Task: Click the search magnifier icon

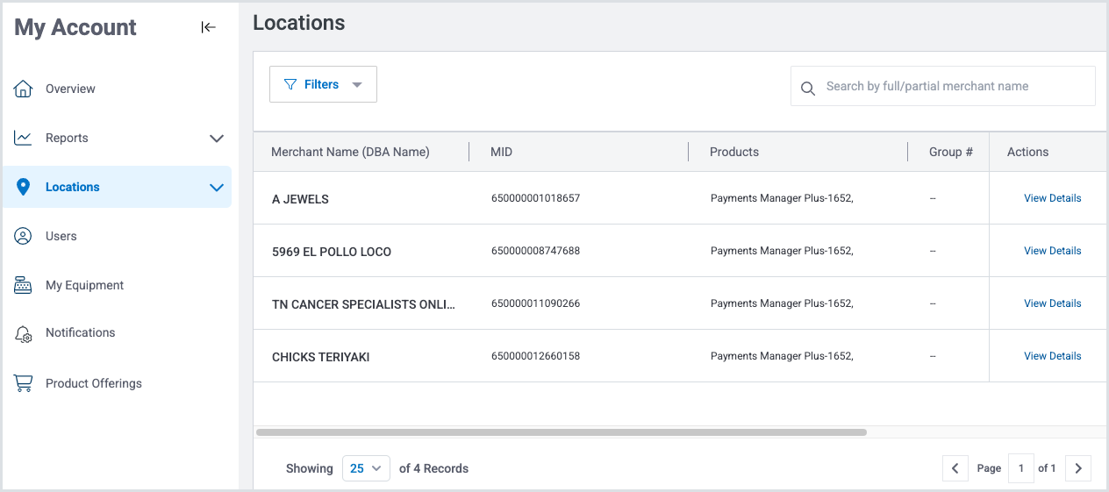Action: point(808,88)
